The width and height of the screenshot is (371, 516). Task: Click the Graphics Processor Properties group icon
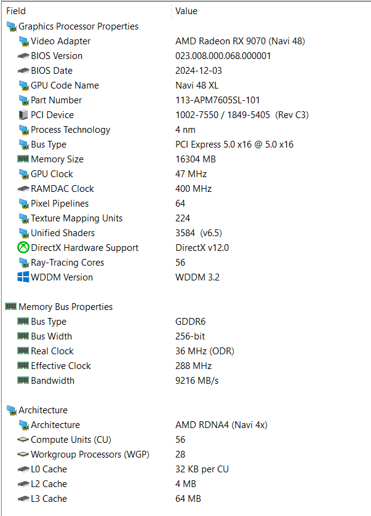click(x=11, y=26)
